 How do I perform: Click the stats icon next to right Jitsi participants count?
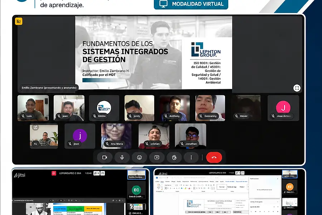click(243, 173)
